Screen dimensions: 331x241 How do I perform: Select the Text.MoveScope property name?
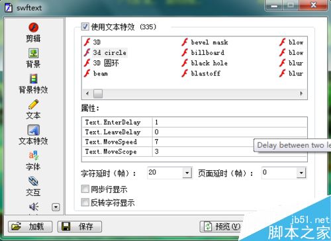point(111,152)
